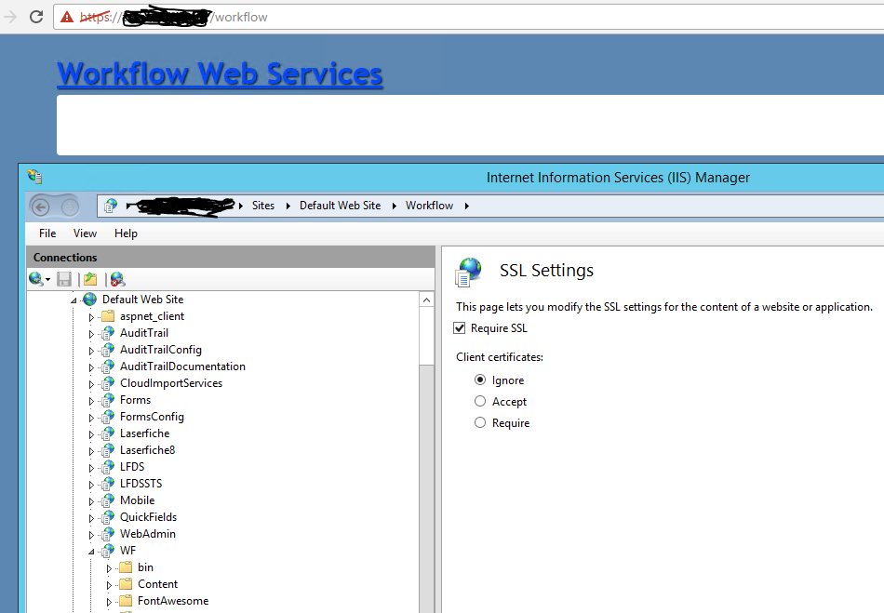Click the browser address bar

tap(468, 17)
